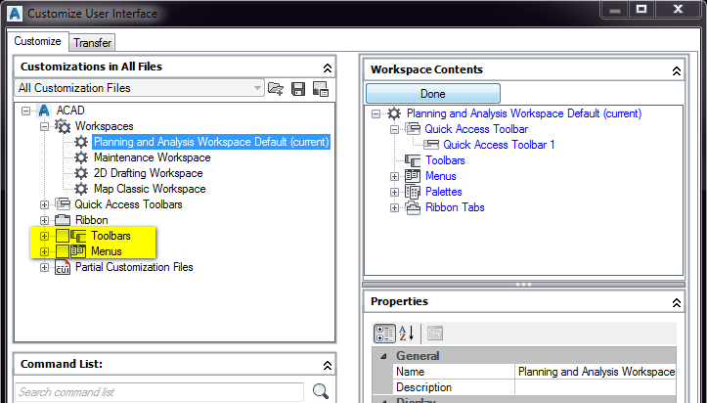
Task: Click the Partial Customization Files CUI icon
Action: (x=63, y=267)
